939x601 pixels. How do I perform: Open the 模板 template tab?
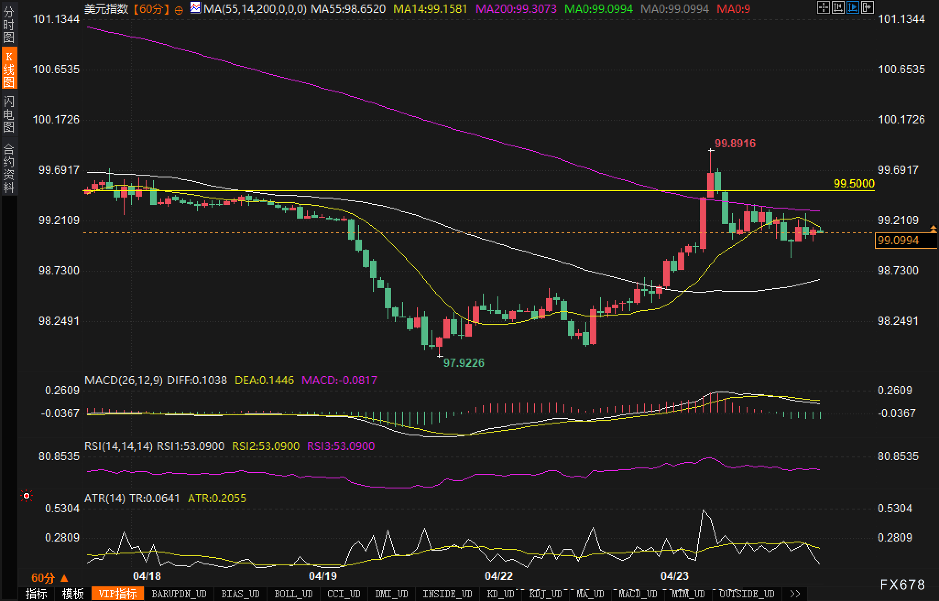pyautogui.click(x=73, y=594)
